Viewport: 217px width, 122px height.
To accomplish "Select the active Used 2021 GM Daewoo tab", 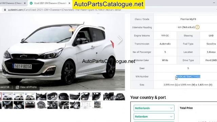I will pyautogui.click(x=50, y=3).
